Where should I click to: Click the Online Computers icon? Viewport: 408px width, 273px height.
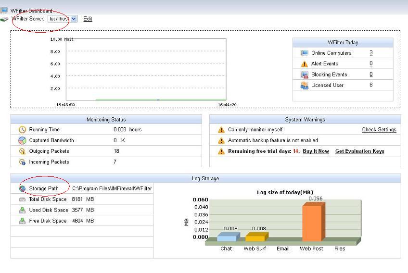tap(304, 53)
